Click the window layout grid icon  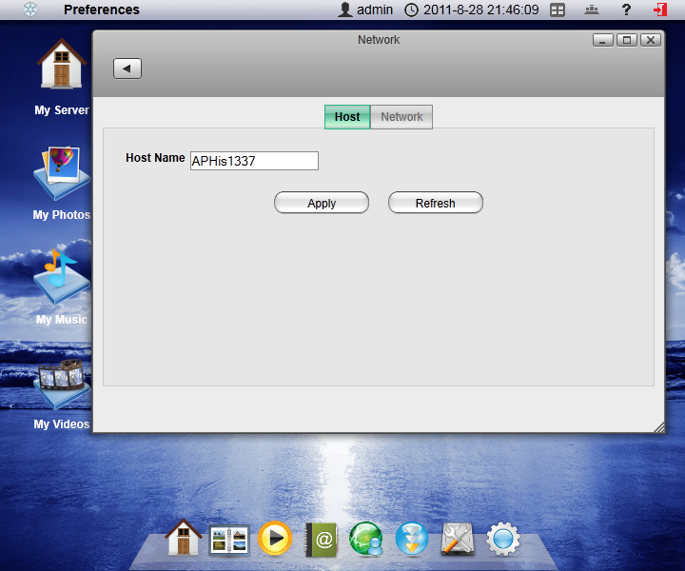(558, 10)
